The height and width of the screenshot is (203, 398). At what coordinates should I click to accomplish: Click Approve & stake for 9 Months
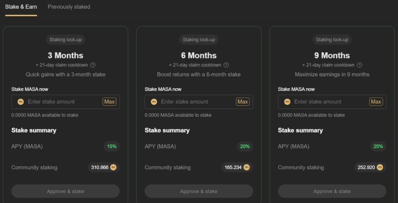tap(332, 191)
